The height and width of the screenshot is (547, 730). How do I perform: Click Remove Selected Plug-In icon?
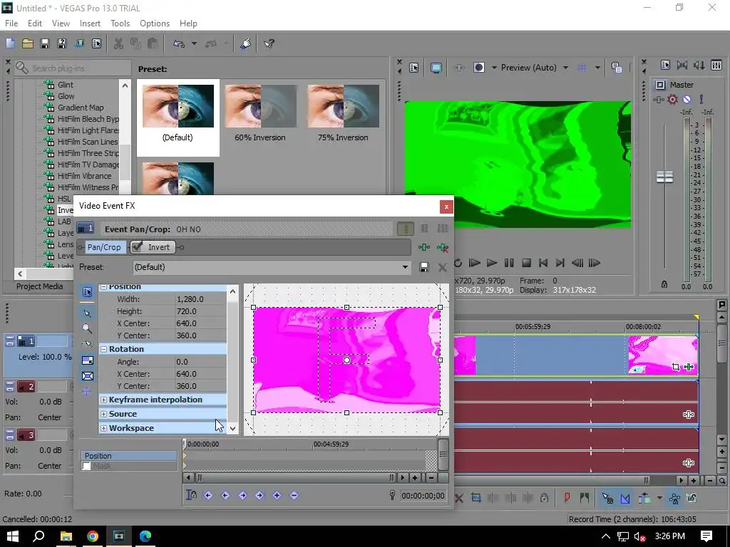pyautogui.click(x=443, y=247)
